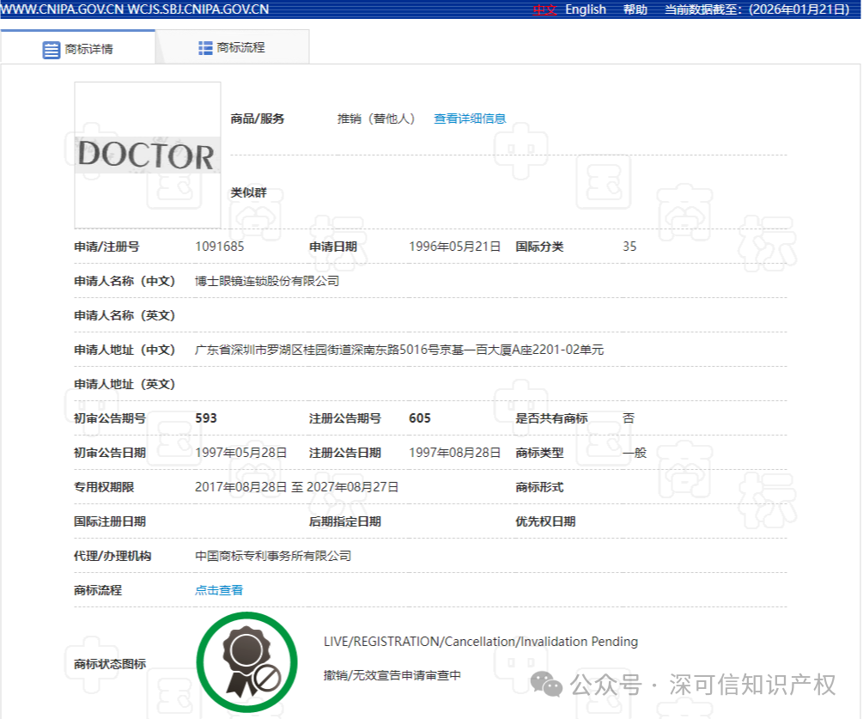Click the list icon on 商标流程 tab
Image resolution: width=863 pixels, height=719 pixels.
205,48
